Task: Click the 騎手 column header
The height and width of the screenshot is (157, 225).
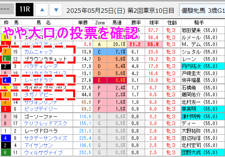Action: pyautogui.click(x=199, y=23)
